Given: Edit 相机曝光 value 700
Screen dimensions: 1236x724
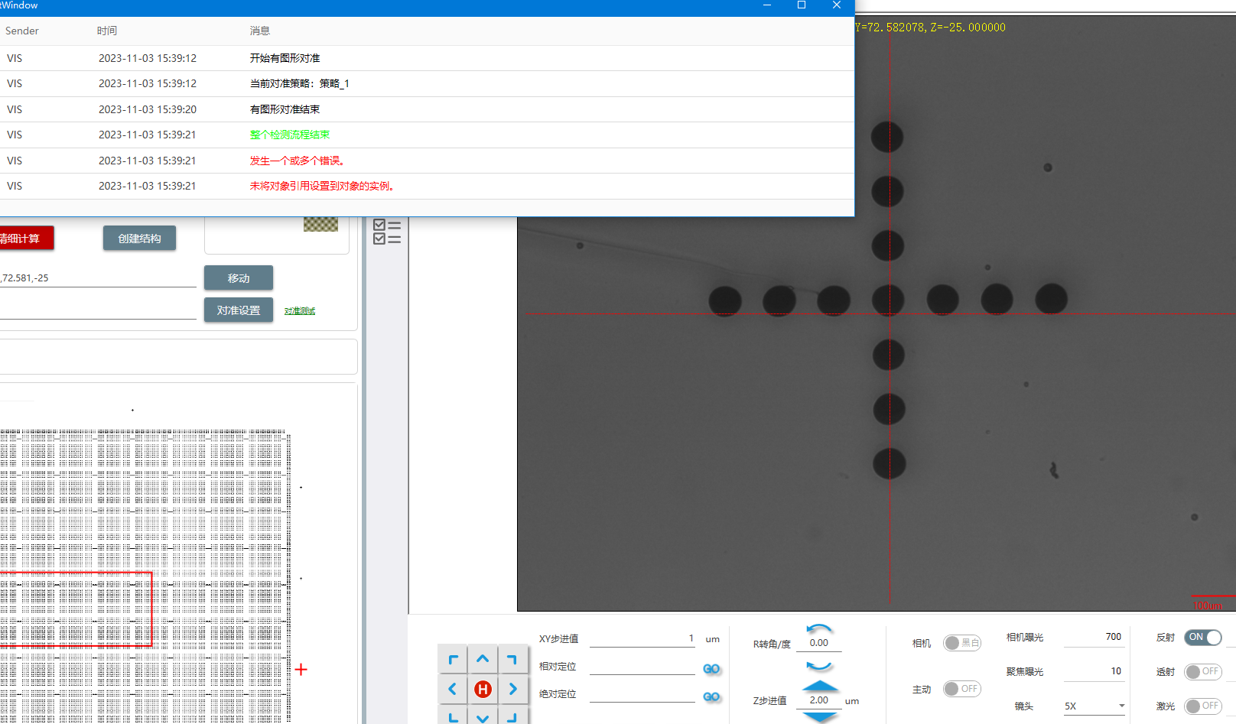Looking at the screenshot, I should click(1094, 637).
